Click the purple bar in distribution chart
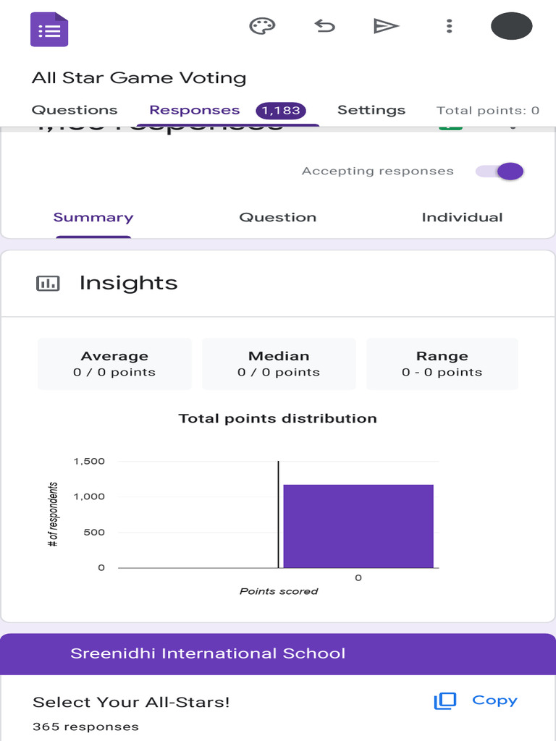Image resolution: width=556 pixels, height=741 pixels. (x=358, y=526)
